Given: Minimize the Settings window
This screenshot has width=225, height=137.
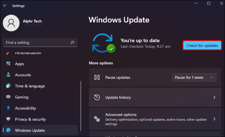Looking at the screenshot, I should tap(196, 3).
